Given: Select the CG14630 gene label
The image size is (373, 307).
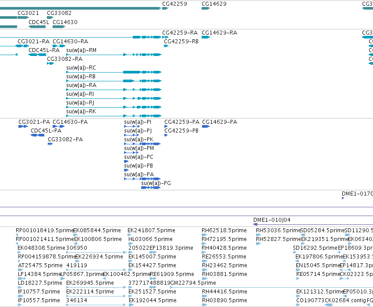Looking at the screenshot, I should tap(65, 22).
